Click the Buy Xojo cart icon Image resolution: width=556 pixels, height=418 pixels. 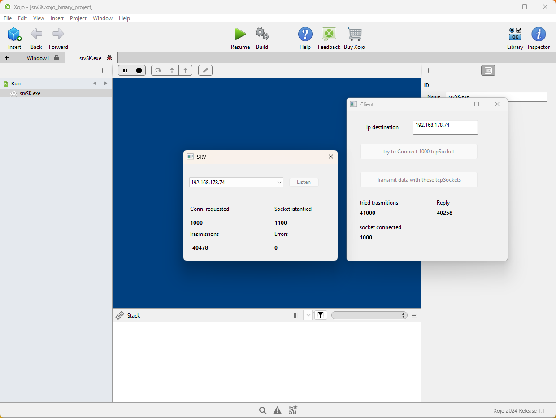coord(355,34)
